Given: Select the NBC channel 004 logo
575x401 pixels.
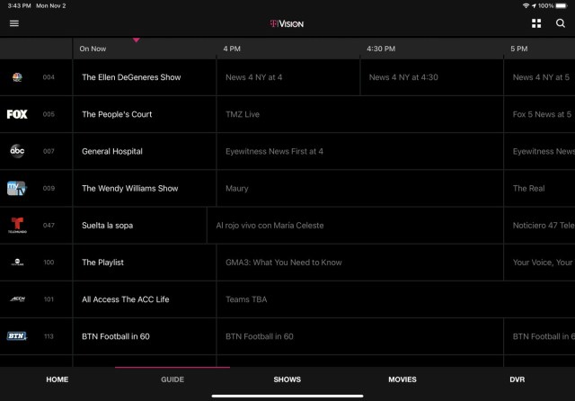Looking at the screenshot, I should pos(17,77).
